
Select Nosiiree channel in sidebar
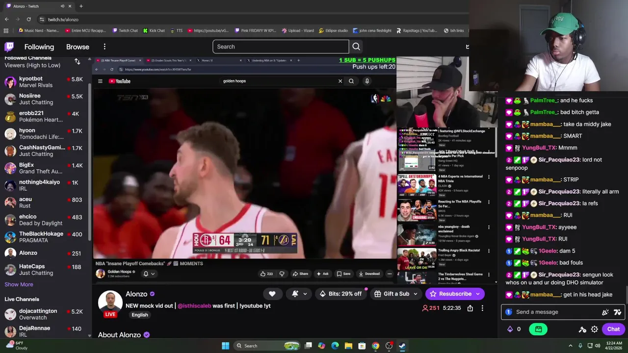click(44, 99)
